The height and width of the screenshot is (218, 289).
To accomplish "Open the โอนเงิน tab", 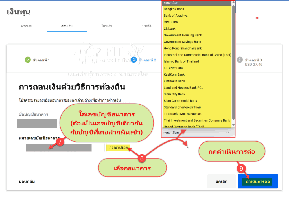I will tap(107, 26).
